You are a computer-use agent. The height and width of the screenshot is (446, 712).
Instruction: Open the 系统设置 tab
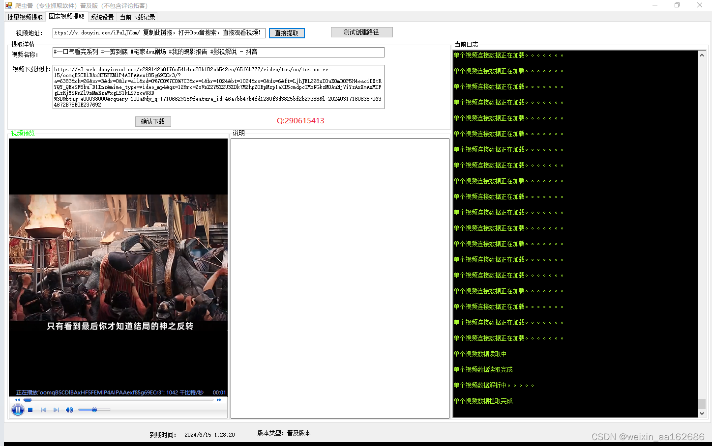pyautogui.click(x=102, y=17)
